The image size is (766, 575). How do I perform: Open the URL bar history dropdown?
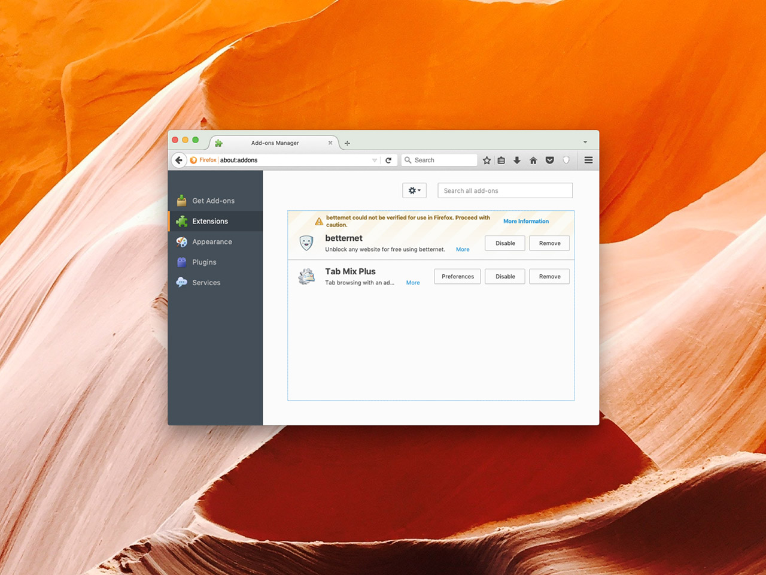[x=375, y=160]
